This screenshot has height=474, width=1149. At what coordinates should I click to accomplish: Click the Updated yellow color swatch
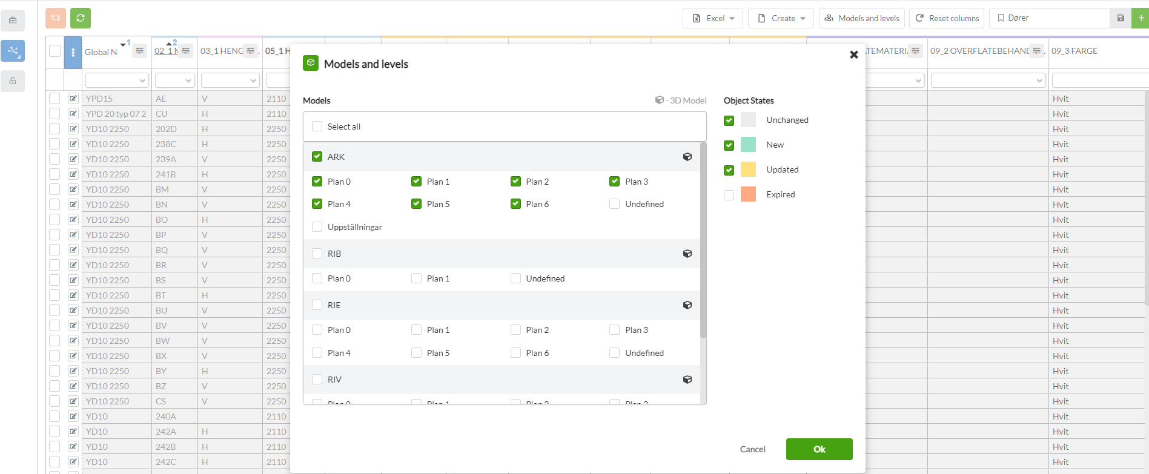748,170
